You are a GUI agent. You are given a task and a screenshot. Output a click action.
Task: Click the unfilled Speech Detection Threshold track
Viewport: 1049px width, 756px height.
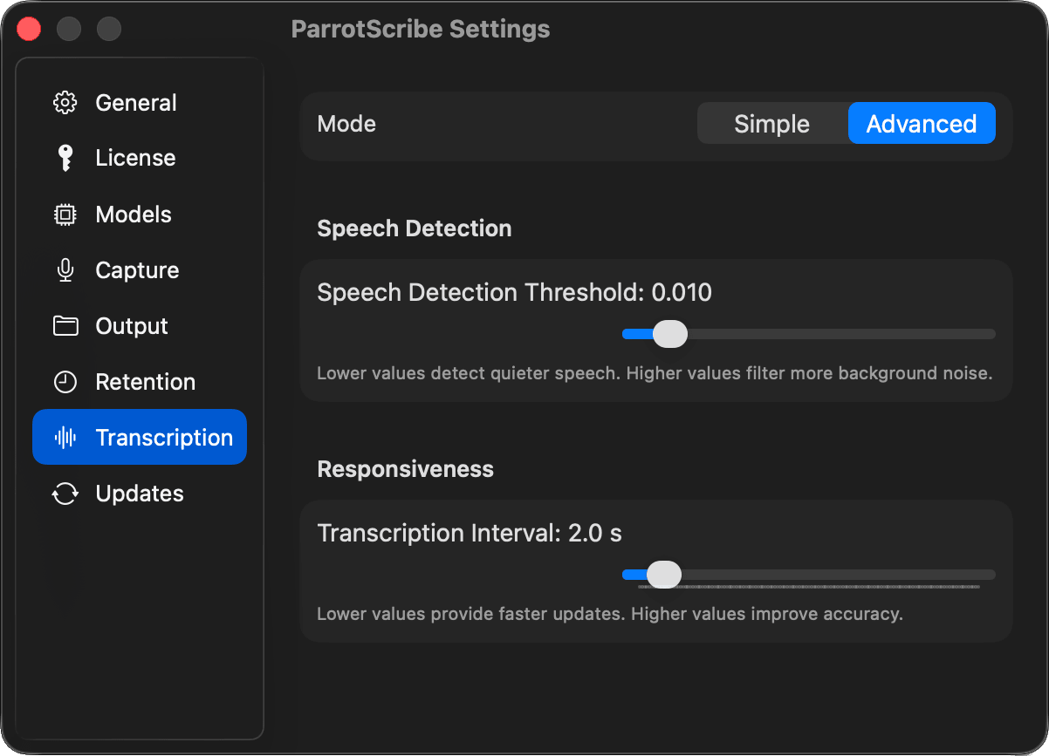pos(838,334)
